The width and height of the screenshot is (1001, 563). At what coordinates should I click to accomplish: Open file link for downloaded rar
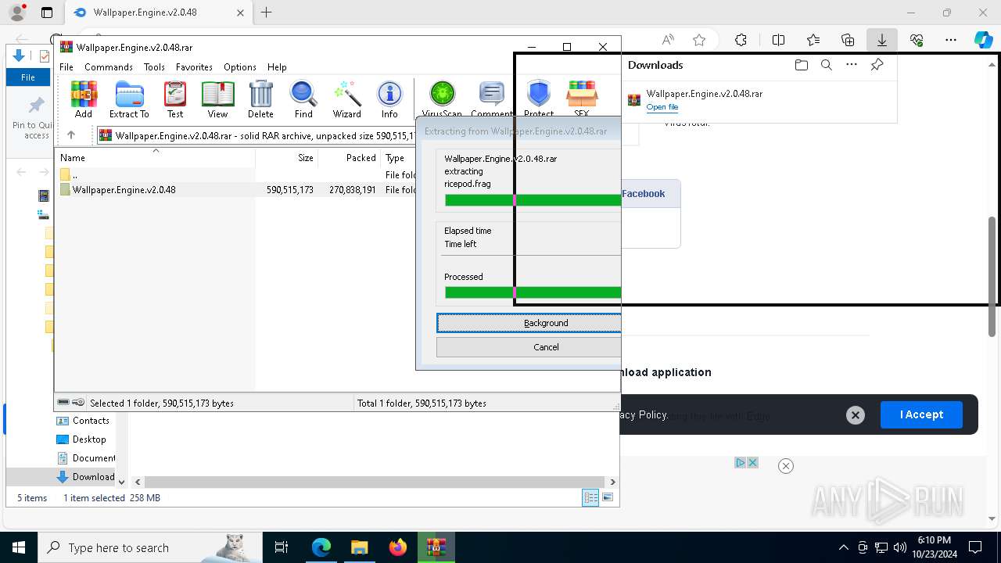pos(662,107)
